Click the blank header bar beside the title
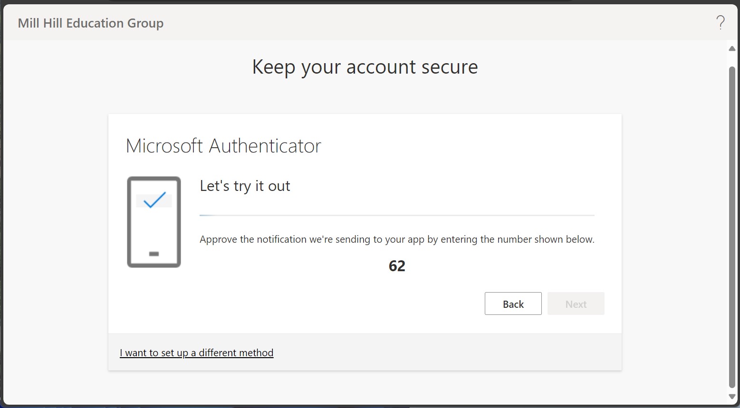Viewport: 740px width, 408px height. [x=437, y=23]
